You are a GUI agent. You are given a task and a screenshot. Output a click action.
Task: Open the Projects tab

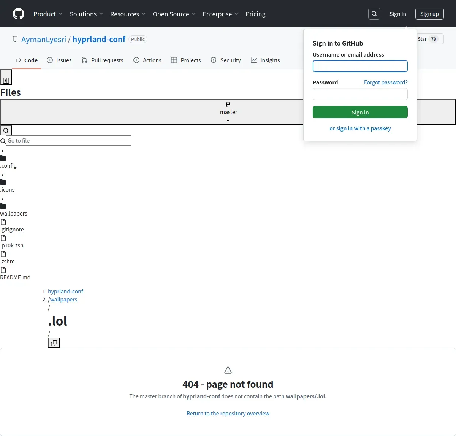click(186, 60)
